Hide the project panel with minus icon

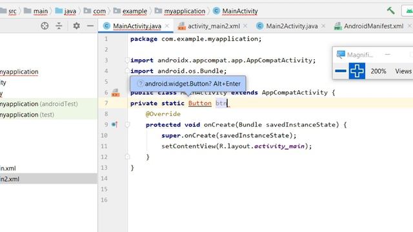point(90,26)
